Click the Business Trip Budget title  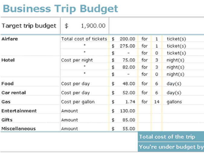60,8
